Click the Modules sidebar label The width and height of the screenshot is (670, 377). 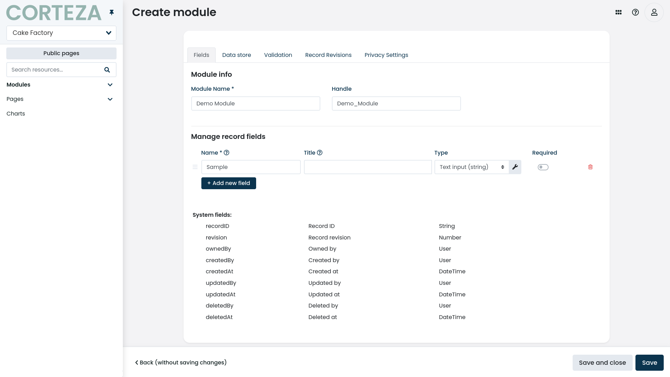click(x=18, y=85)
